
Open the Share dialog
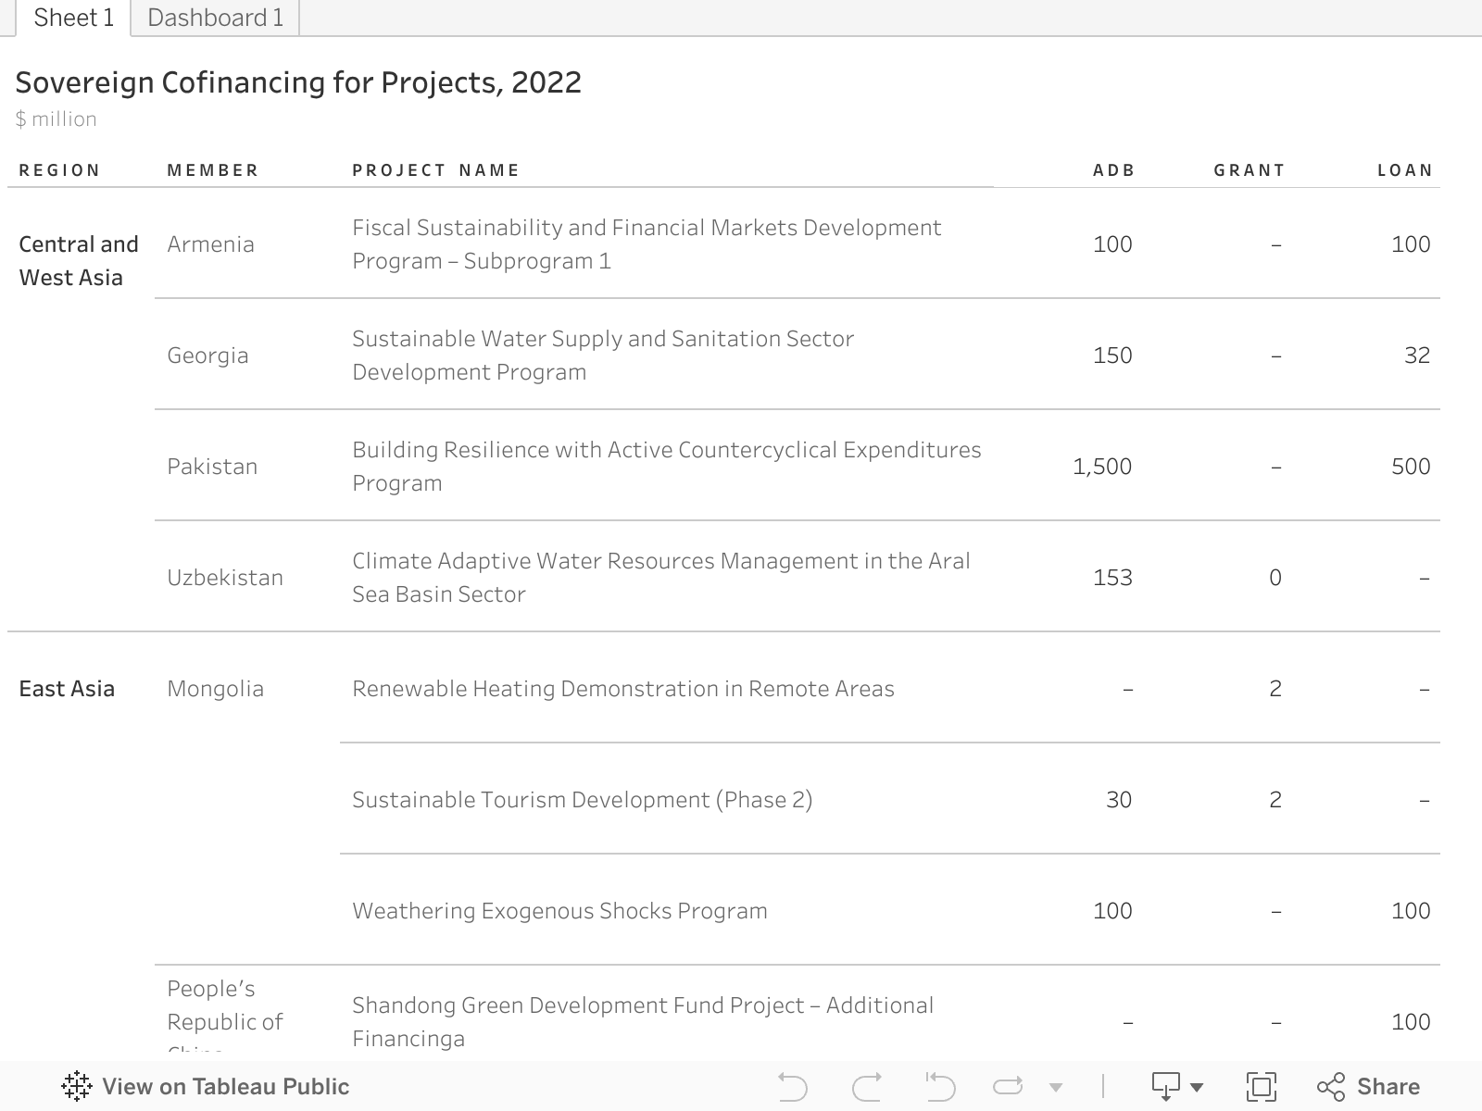[1368, 1086]
